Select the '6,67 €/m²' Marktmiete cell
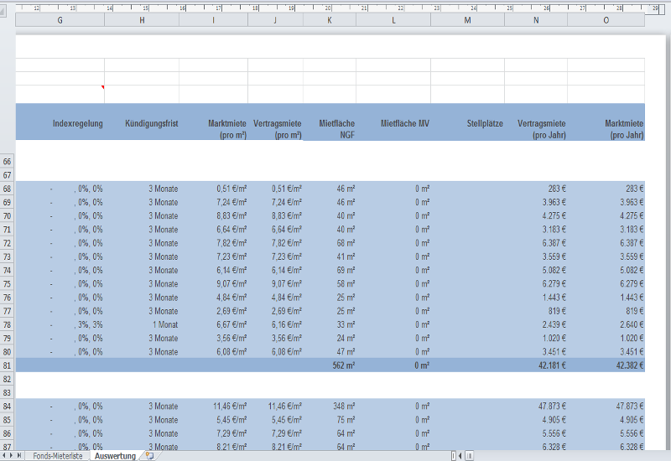The width and height of the screenshot is (671, 461). click(x=214, y=325)
